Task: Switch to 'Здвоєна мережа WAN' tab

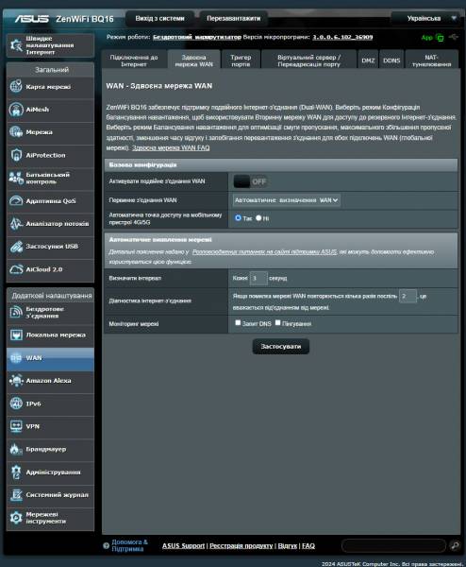Action: click(193, 60)
